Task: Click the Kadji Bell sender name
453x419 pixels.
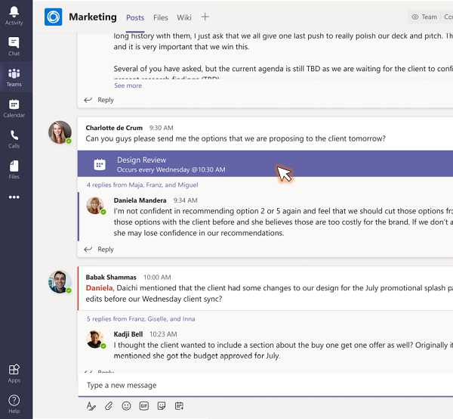Action: point(128,334)
